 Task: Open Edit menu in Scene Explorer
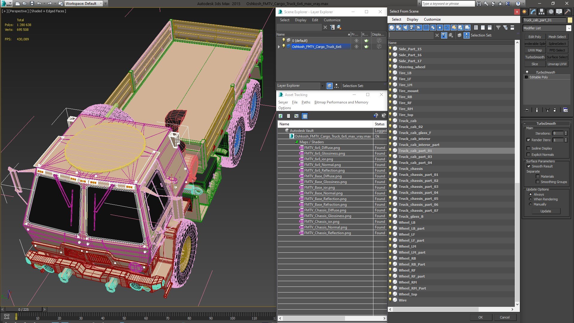tap(315, 20)
